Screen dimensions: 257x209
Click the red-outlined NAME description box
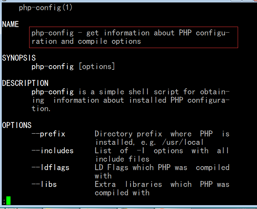pos(133,37)
